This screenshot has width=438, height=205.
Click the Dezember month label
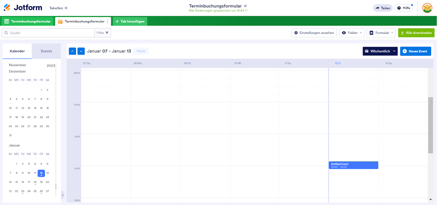coord(17,71)
